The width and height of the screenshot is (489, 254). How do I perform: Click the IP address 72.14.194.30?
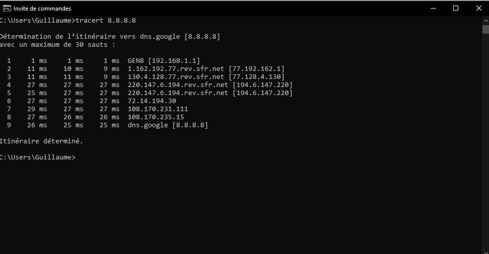(151, 101)
